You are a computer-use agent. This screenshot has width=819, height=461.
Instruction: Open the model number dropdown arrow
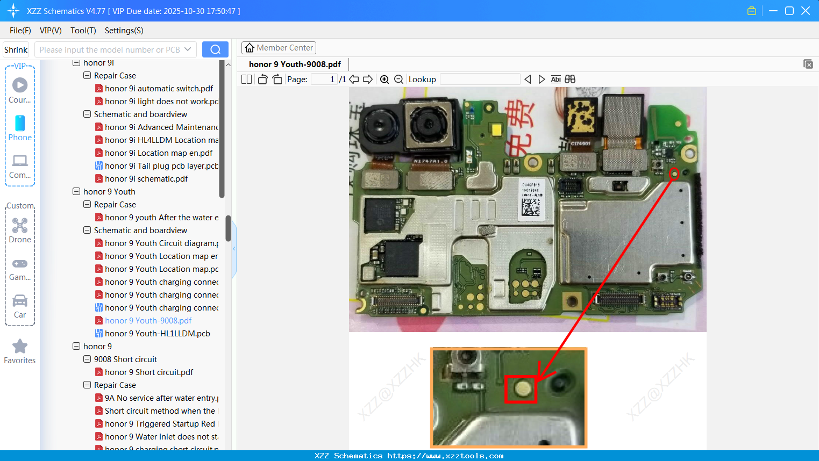(x=188, y=49)
